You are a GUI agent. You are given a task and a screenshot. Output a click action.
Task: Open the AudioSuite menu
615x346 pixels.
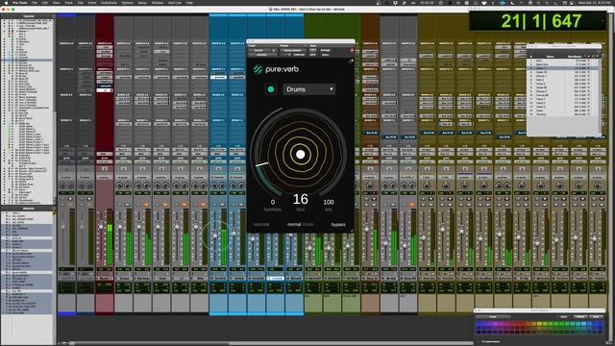[x=109, y=3]
